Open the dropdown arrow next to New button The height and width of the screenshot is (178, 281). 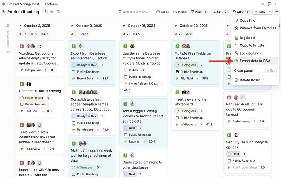point(270,12)
